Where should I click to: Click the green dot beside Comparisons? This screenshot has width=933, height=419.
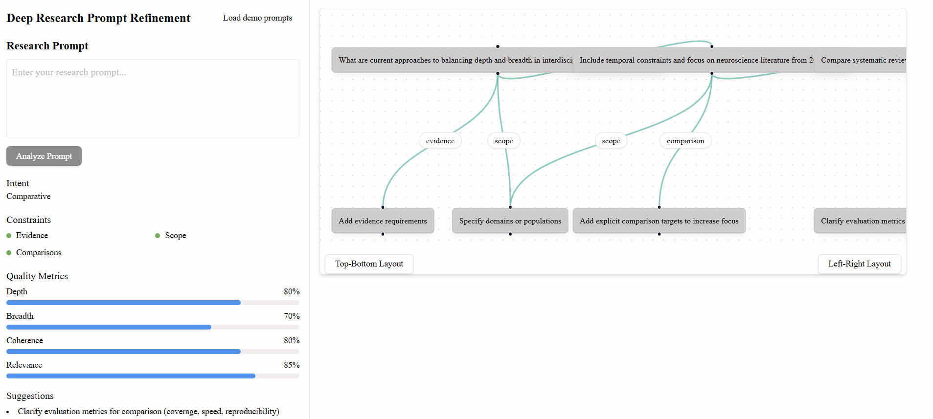(8, 252)
